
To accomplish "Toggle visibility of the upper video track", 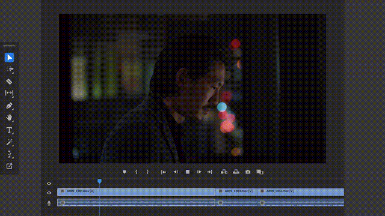I will [49, 184].
